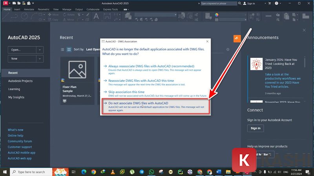Click the orange announcement megaphone icon
This screenshot has height=176, width=314.
(237, 38)
